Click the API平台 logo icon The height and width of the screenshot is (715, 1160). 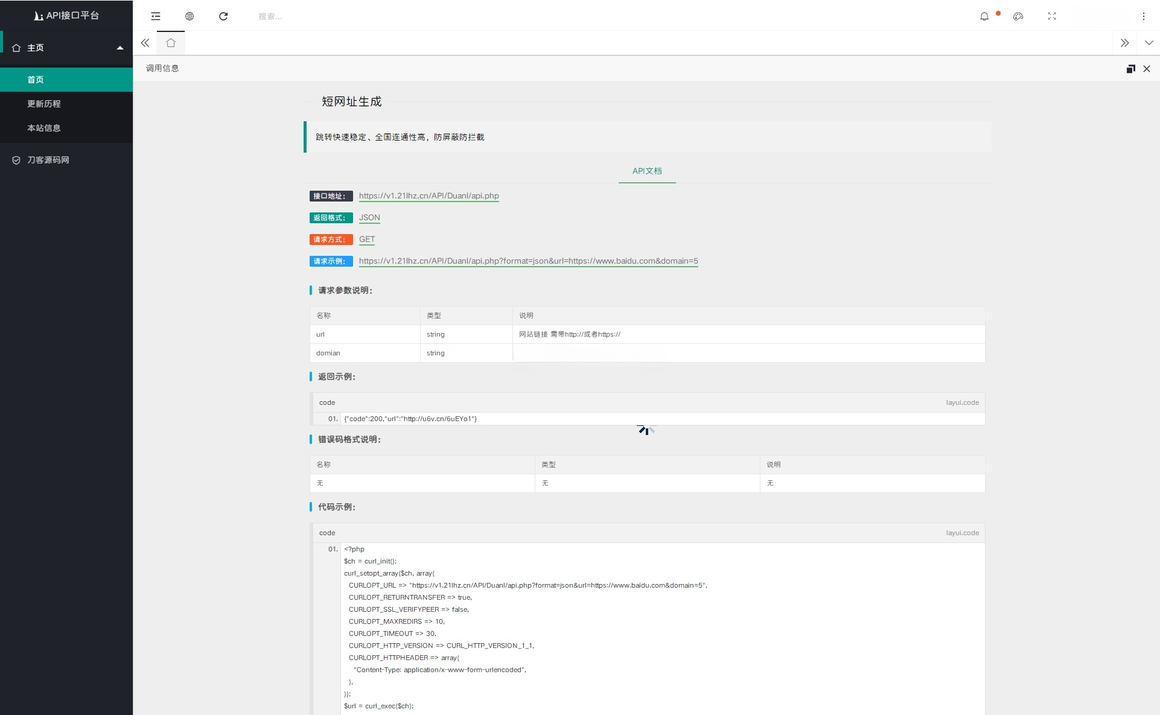[37, 16]
